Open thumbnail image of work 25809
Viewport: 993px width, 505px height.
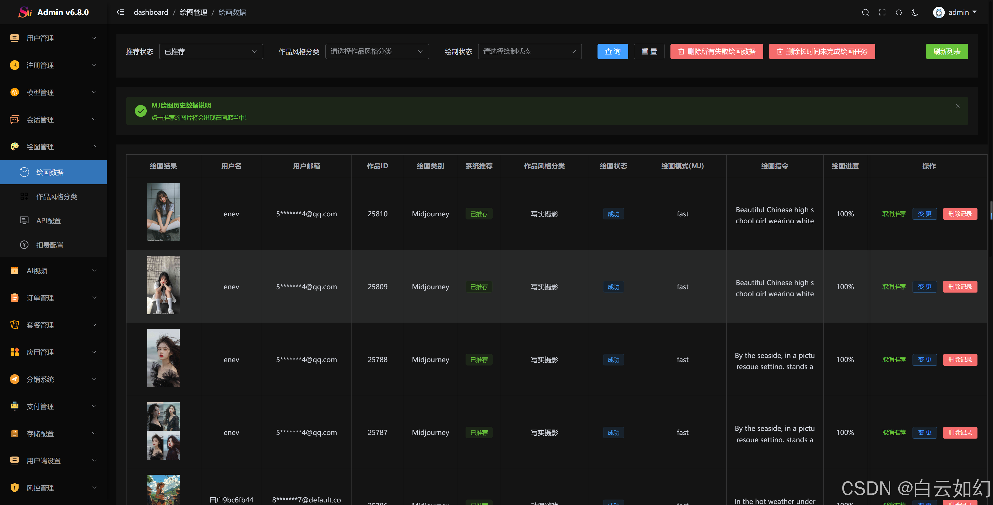pyautogui.click(x=163, y=285)
